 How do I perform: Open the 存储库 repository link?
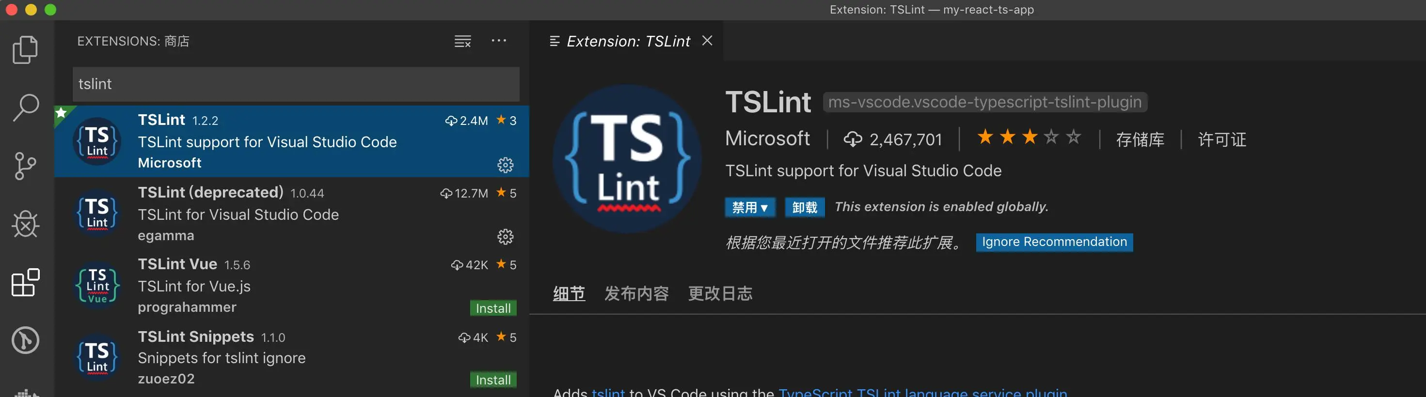click(1140, 139)
